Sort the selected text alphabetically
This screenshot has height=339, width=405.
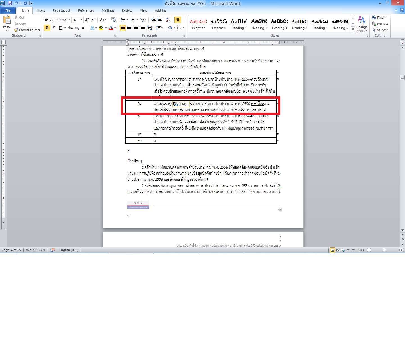(x=168, y=20)
